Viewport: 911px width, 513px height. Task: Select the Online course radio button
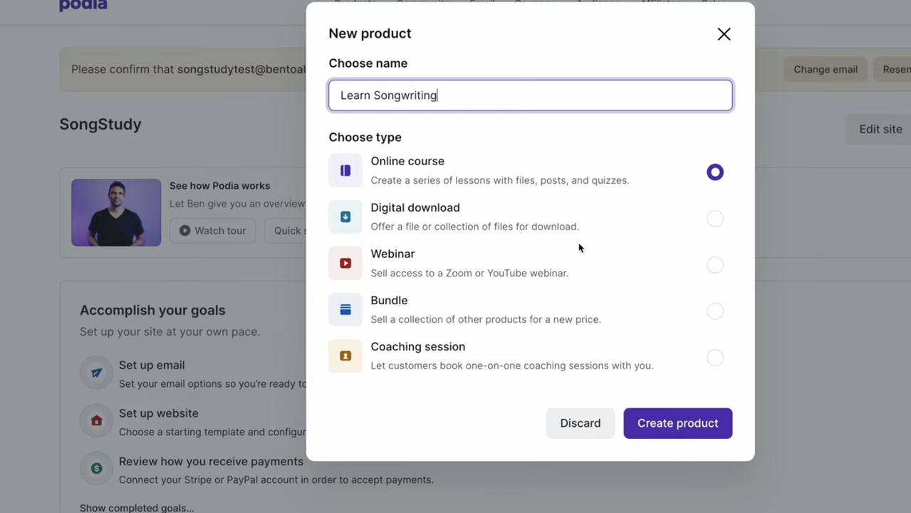coord(714,172)
